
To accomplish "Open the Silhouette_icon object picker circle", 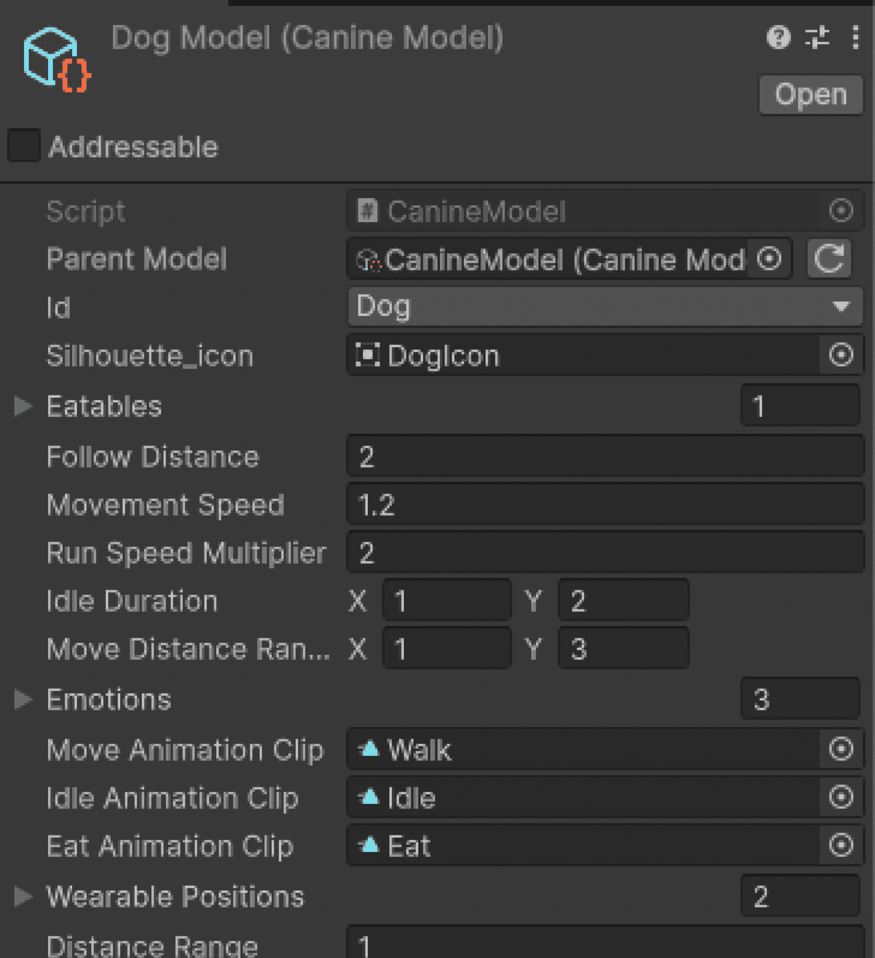I will pyautogui.click(x=841, y=355).
